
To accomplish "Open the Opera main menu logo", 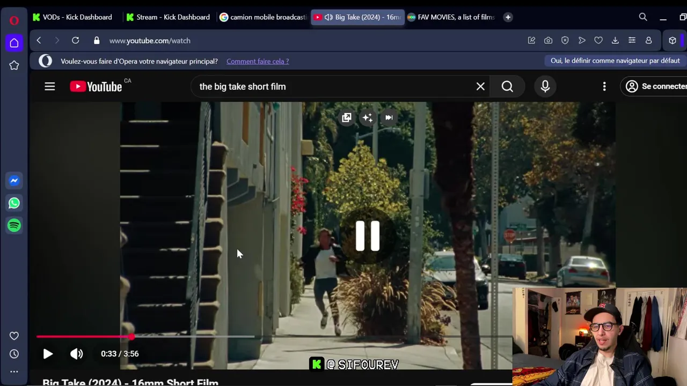I will coord(14,20).
